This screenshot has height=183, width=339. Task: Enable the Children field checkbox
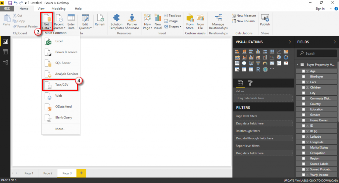[303, 87]
